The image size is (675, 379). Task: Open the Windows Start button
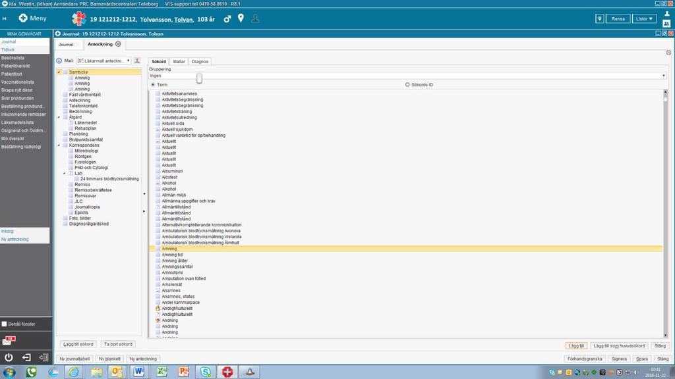pyautogui.click(x=9, y=372)
